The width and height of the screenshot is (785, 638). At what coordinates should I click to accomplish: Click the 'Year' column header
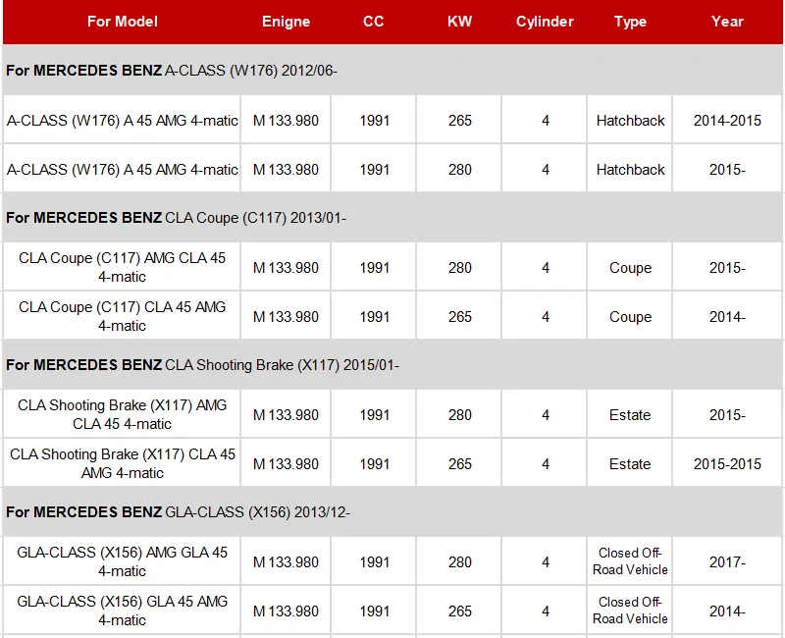[x=727, y=22]
